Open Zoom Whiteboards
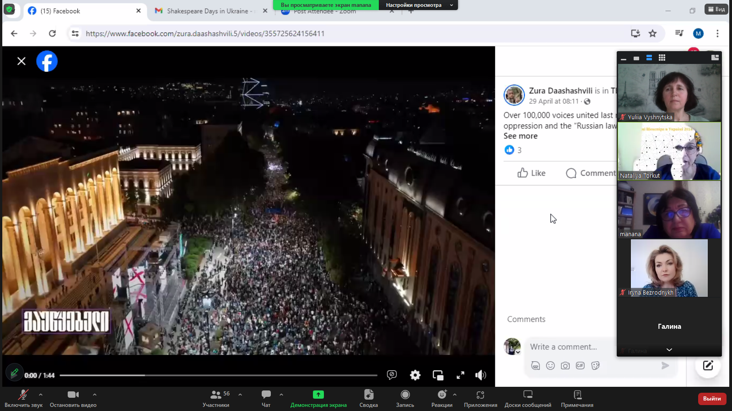This screenshot has height=411, width=732. click(527, 398)
